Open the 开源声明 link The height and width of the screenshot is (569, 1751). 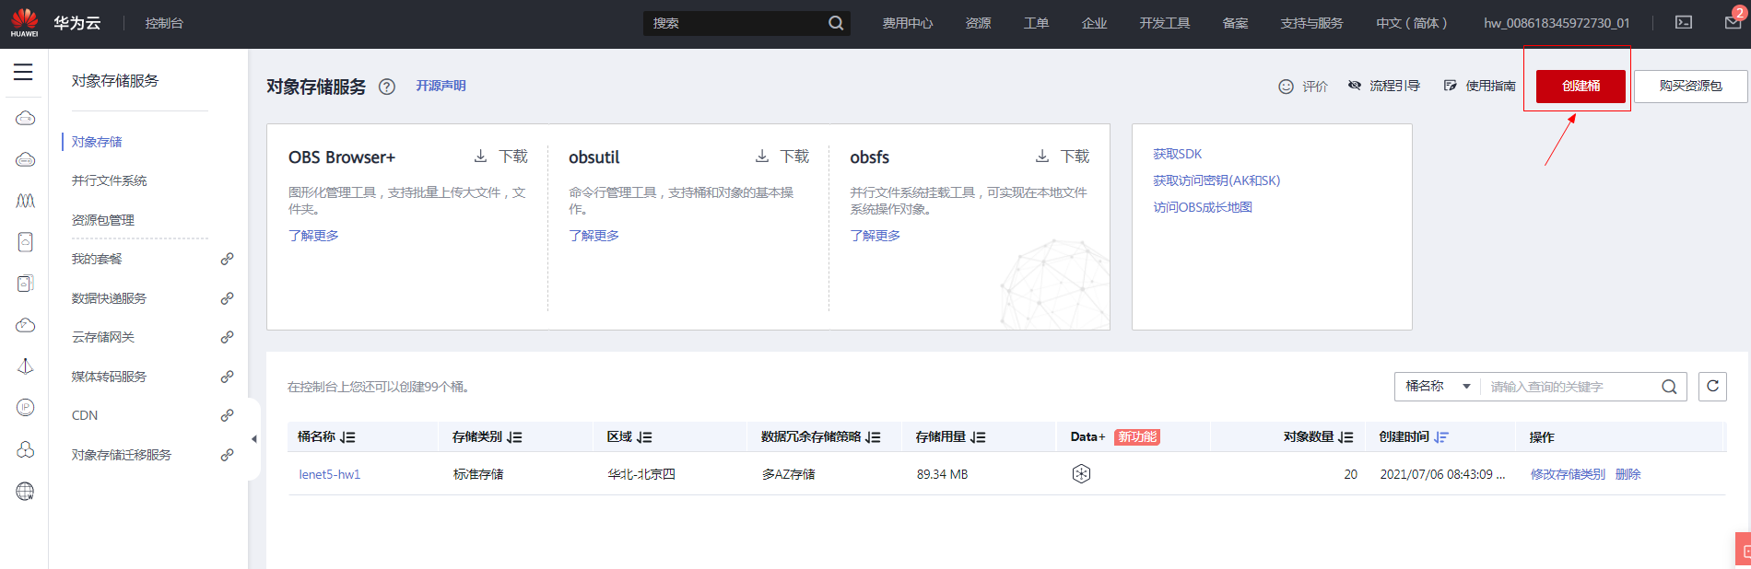click(x=441, y=86)
